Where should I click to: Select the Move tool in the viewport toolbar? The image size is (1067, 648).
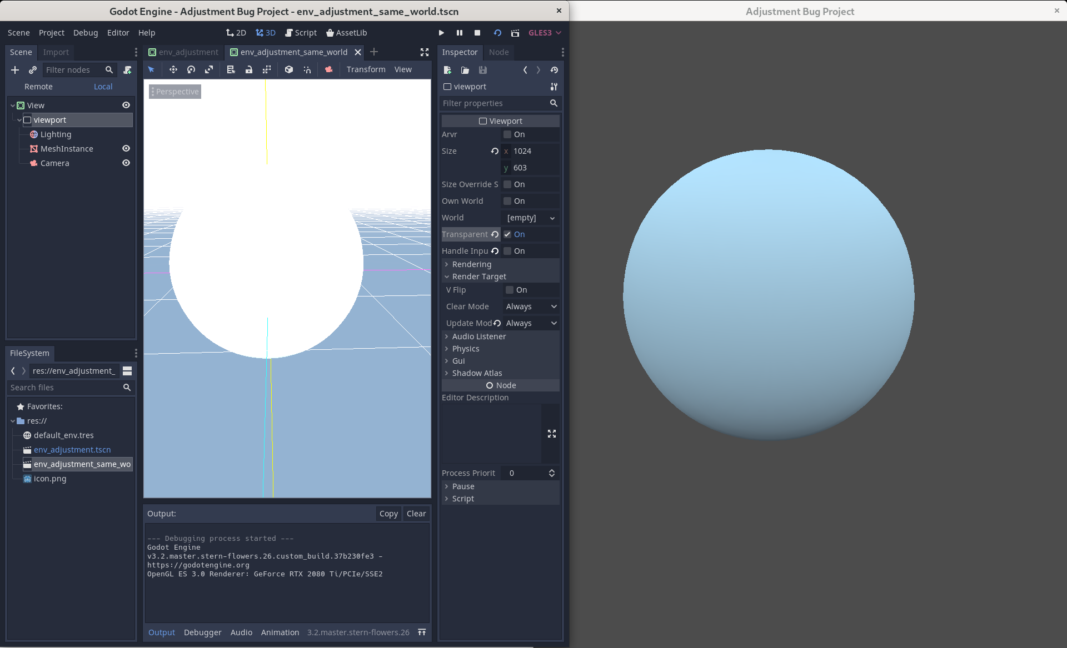pyautogui.click(x=173, y=69)
